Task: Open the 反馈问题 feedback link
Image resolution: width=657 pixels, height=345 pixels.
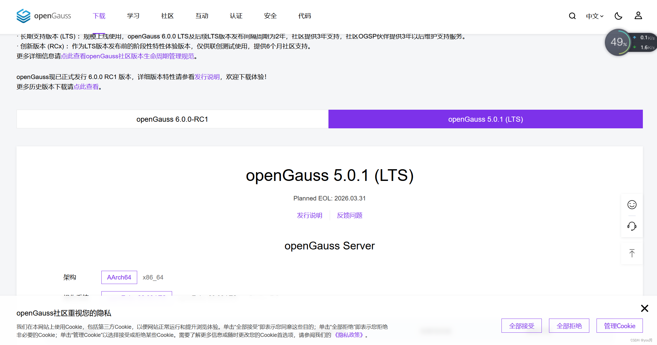Action: 349,215
